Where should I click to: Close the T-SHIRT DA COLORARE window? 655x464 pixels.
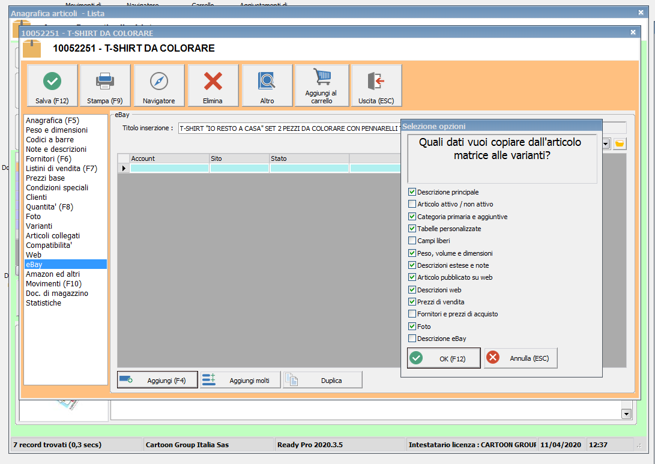633,32
